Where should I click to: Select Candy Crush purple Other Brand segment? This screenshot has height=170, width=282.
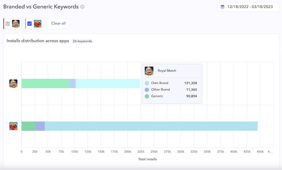click(40, 126)
